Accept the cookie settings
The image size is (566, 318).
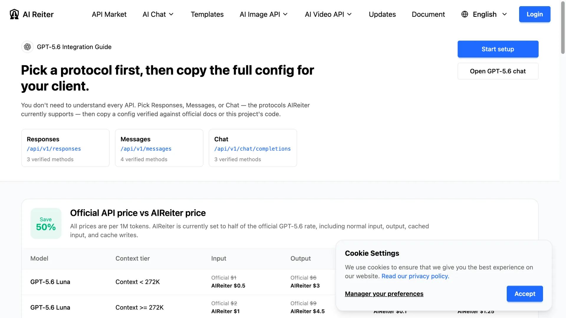[x=524, y=294]
